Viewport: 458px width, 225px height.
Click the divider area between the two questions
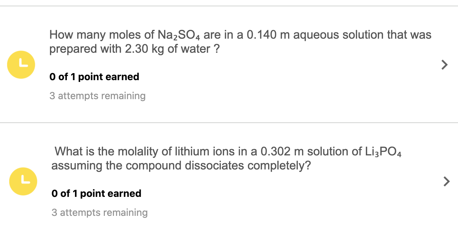tap(229, 122)
